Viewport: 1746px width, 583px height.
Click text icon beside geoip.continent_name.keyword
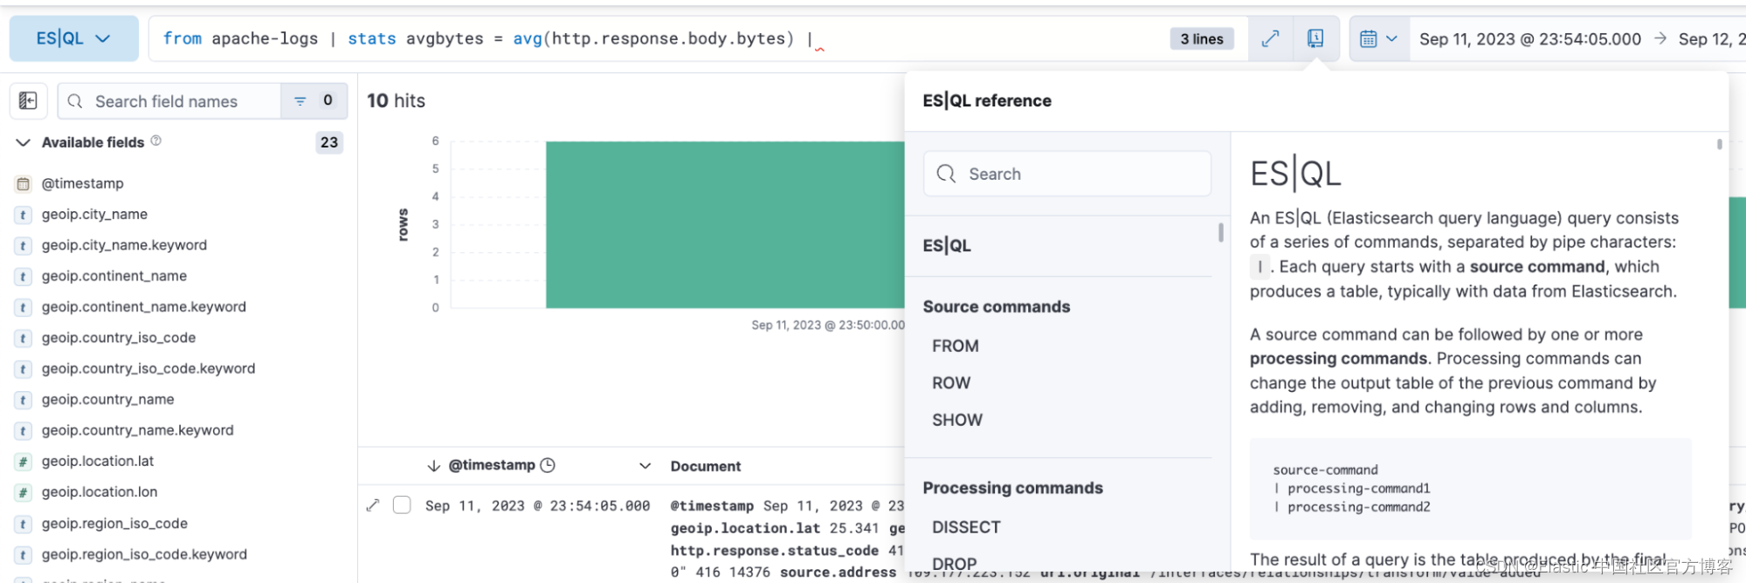click(x=24, y=307)
